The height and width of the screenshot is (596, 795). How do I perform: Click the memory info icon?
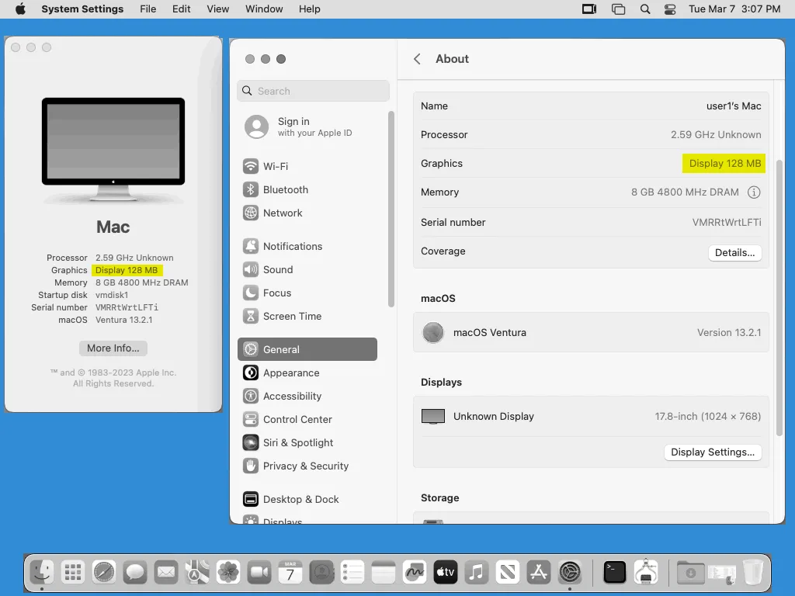pos(753,192)
